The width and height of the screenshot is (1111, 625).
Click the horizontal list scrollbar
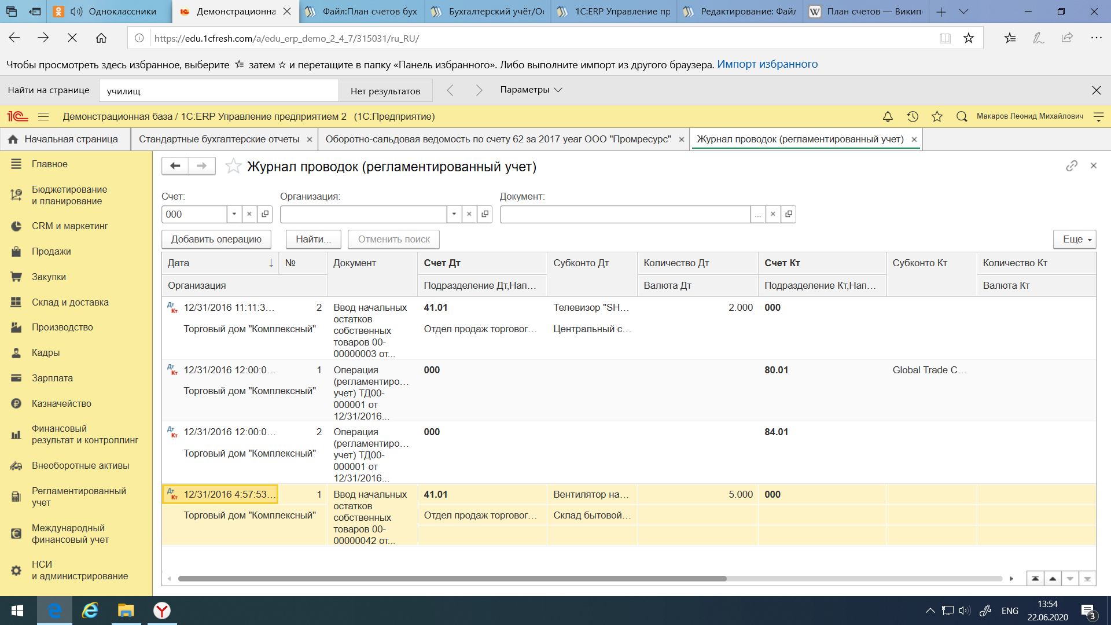pyautogui.click(x=452, y=578)
